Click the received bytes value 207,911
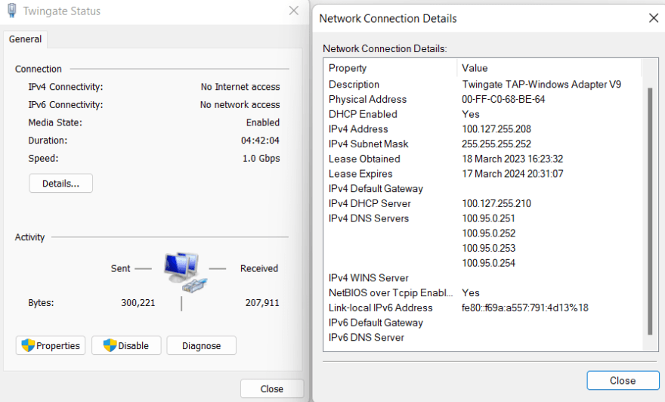665x402 pixels. pyautogui.click(x=262, y=303)
